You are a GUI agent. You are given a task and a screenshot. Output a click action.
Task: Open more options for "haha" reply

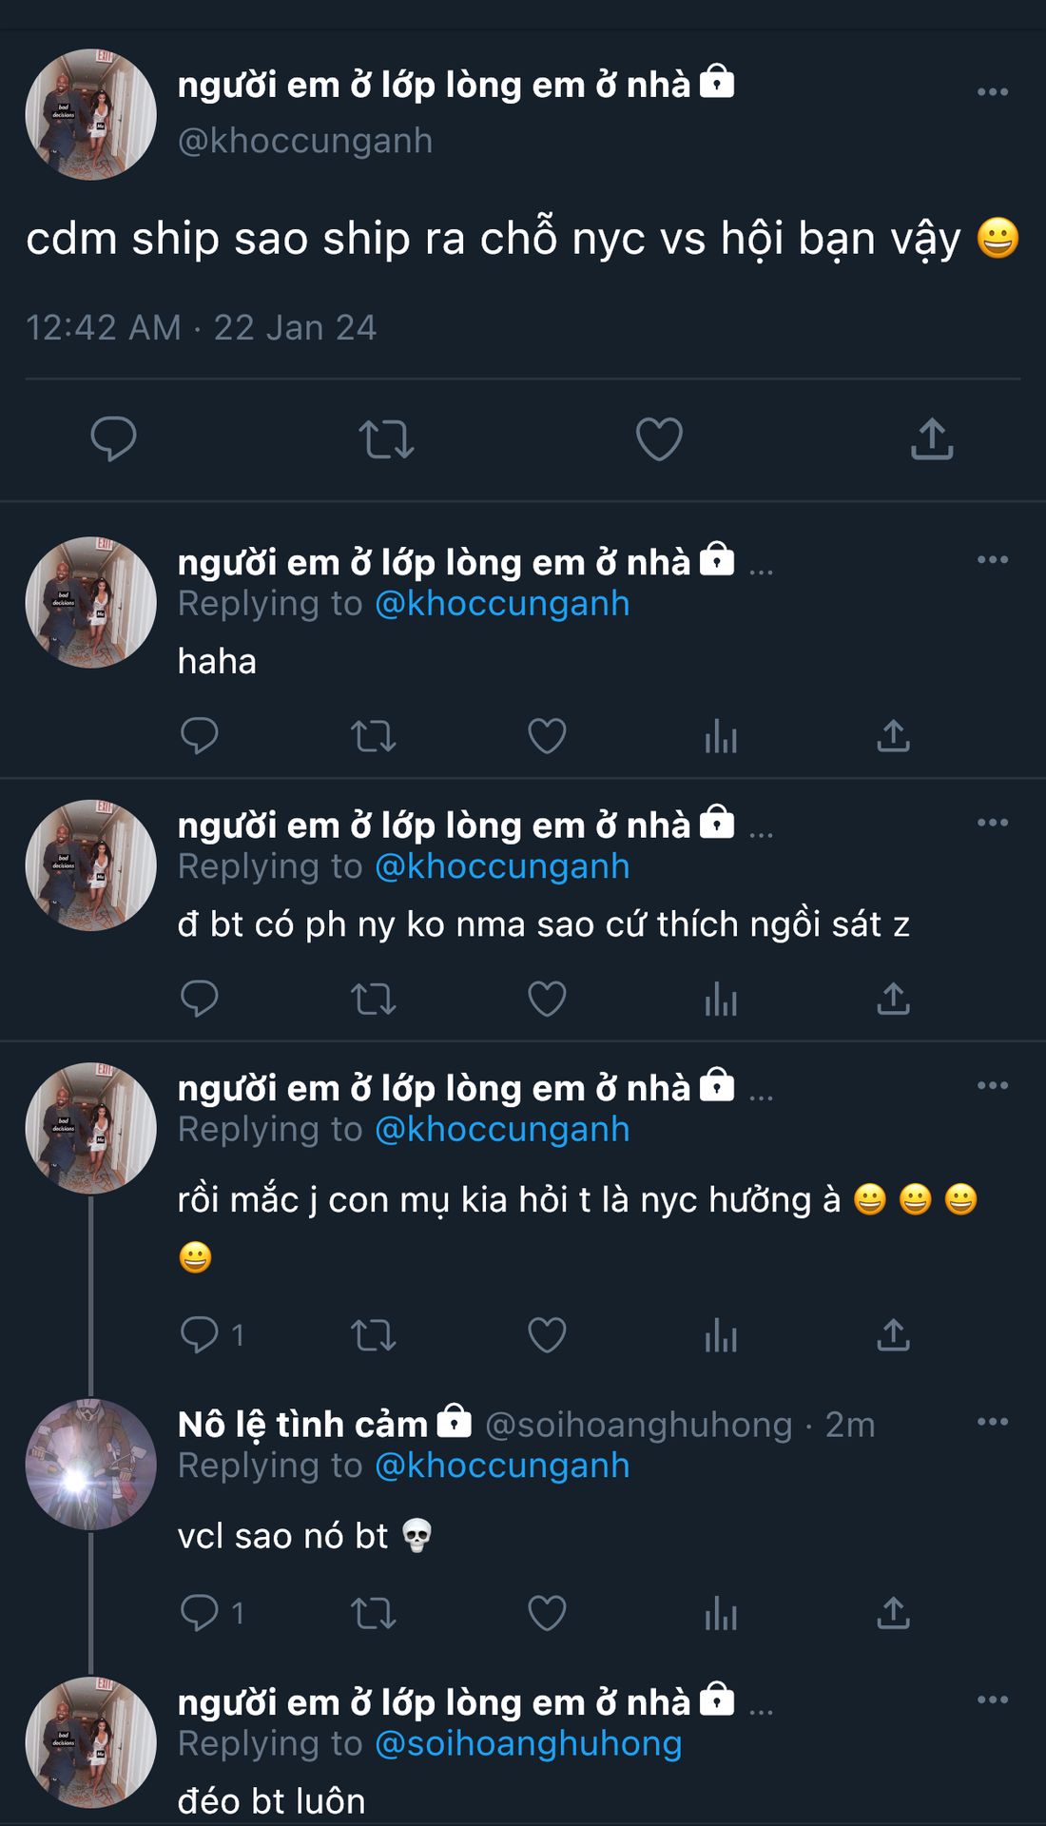tap(992, 560)
